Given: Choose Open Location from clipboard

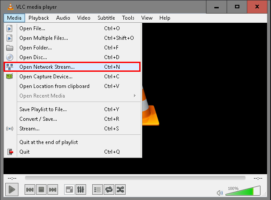Looking at the screenshot, I should pos(73,86).
